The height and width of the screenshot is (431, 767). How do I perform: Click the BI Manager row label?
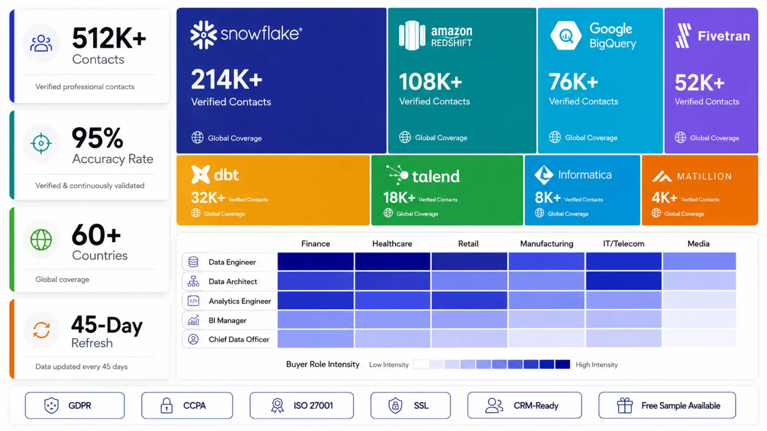pyautogui.click(x=227, y=320)
